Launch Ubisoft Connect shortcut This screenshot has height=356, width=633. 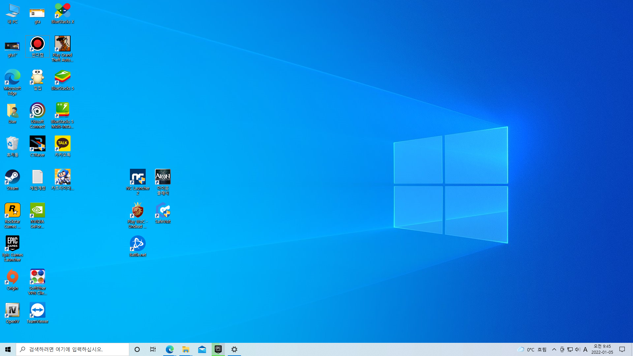(x=37, y=116)
